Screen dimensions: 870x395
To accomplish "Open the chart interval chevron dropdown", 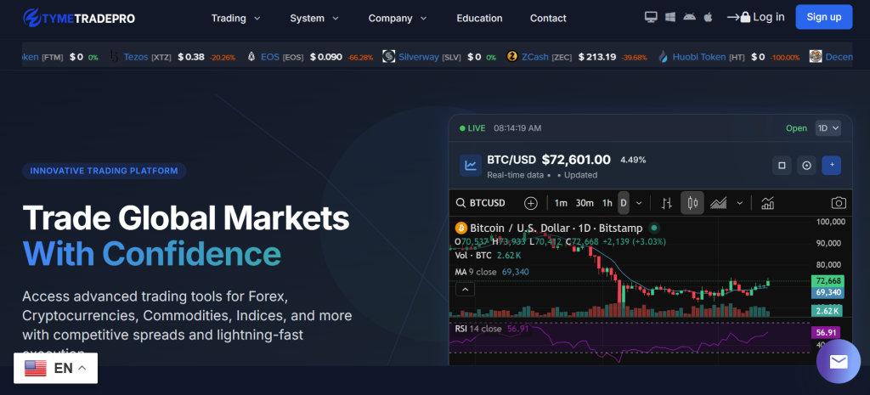I will click(639, 203).
